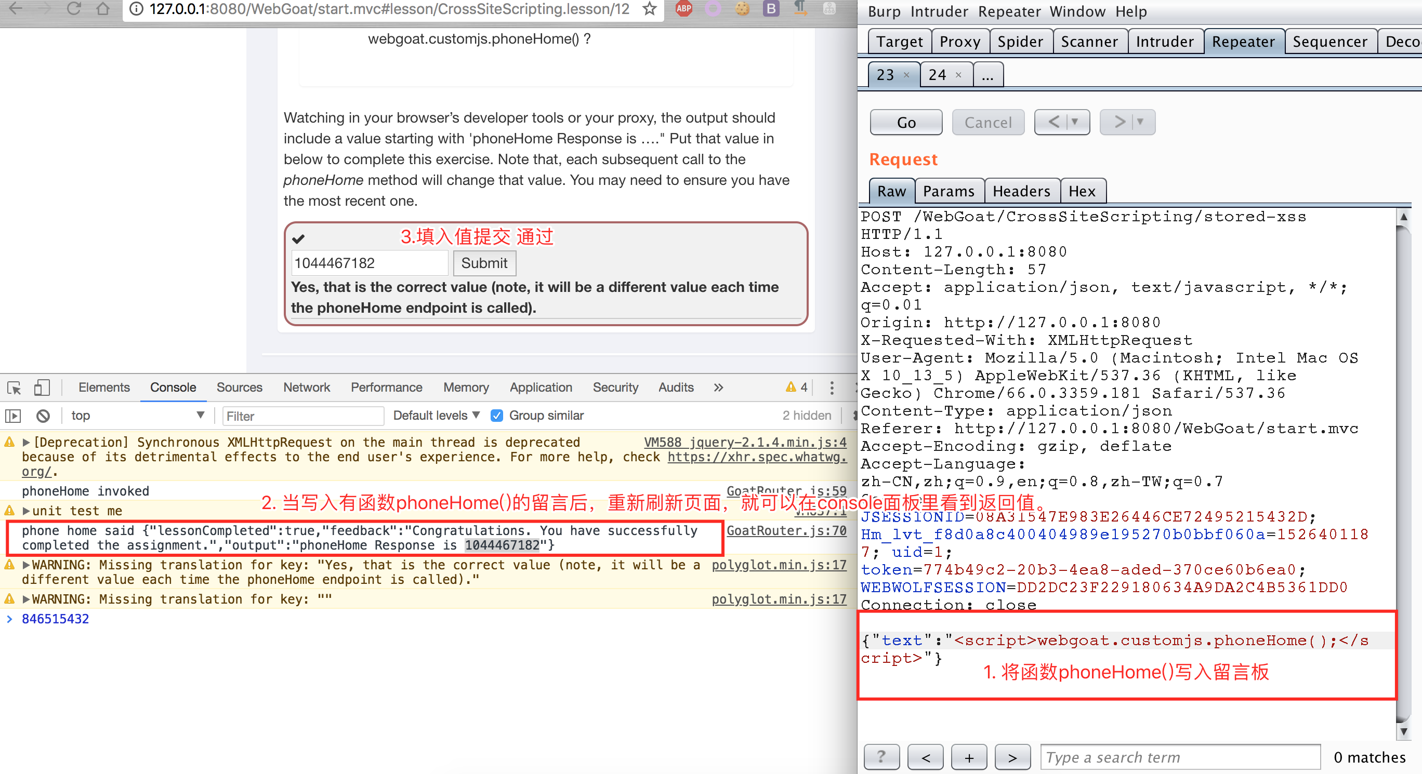Image resolution: width=1422 pixels, height=774 pixels.
Task: Select the Proxy tab in Burp
Action: click(x=959, y=42)
